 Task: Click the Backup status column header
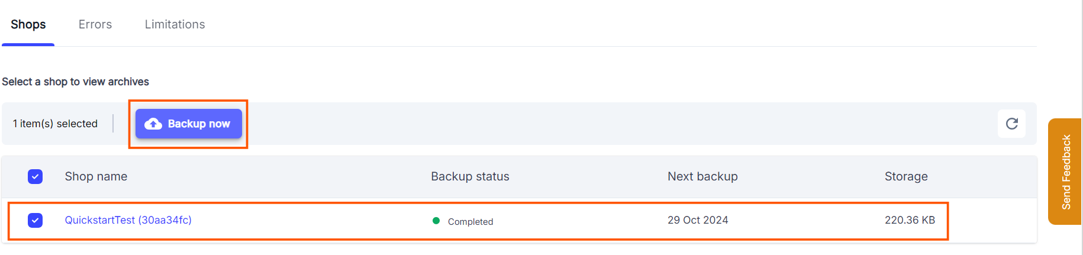pos(470,176)
